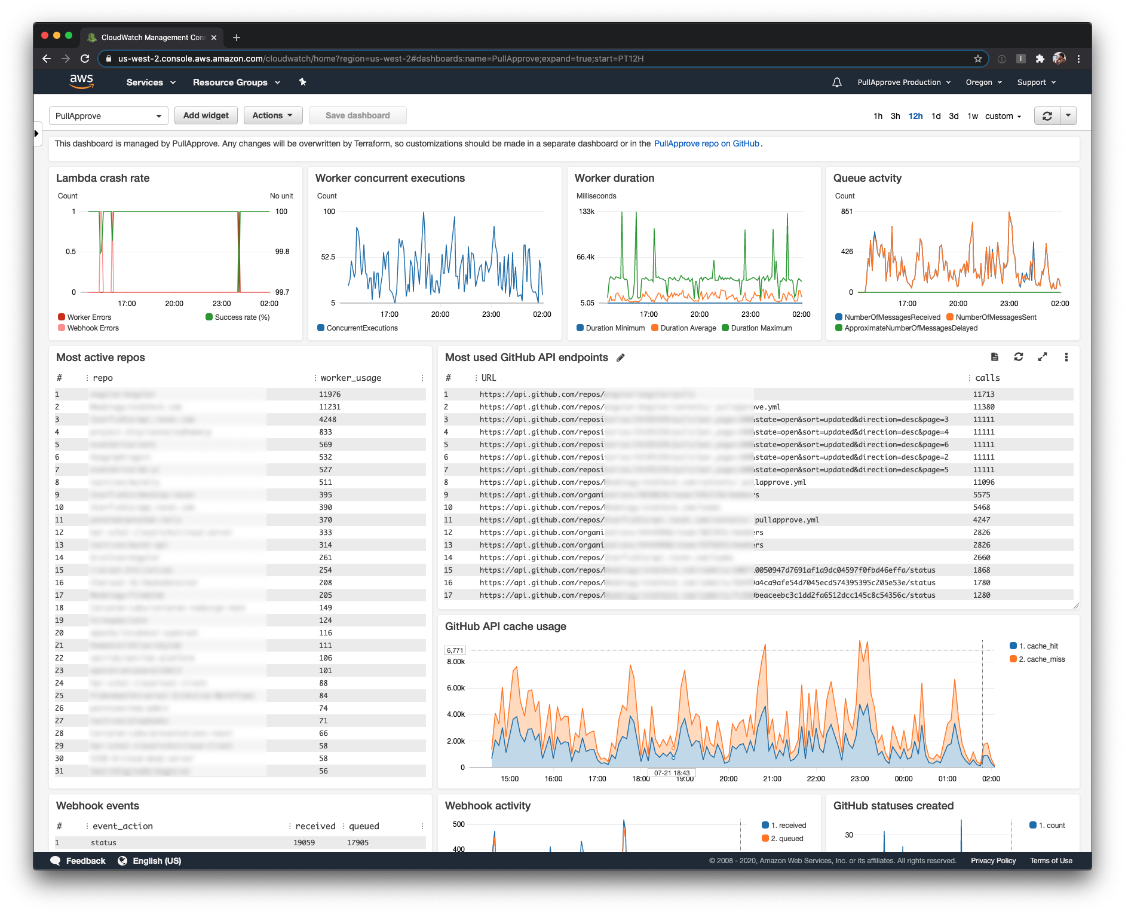Select the 1w time range
The height and width of the screenshot is (914, 1125).
973,116
